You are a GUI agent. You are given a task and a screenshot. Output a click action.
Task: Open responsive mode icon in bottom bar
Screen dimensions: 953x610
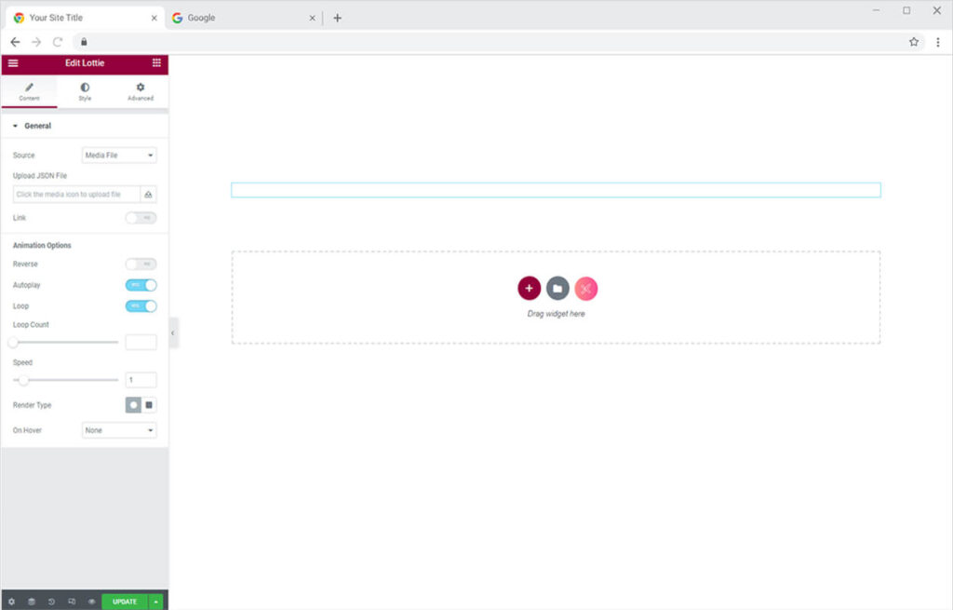tap(72, 602)
